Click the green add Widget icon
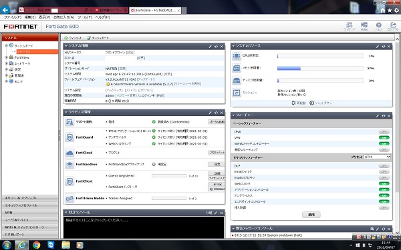Image resolution: width=401 pixels, height=250 pixels. pos(65,38)
